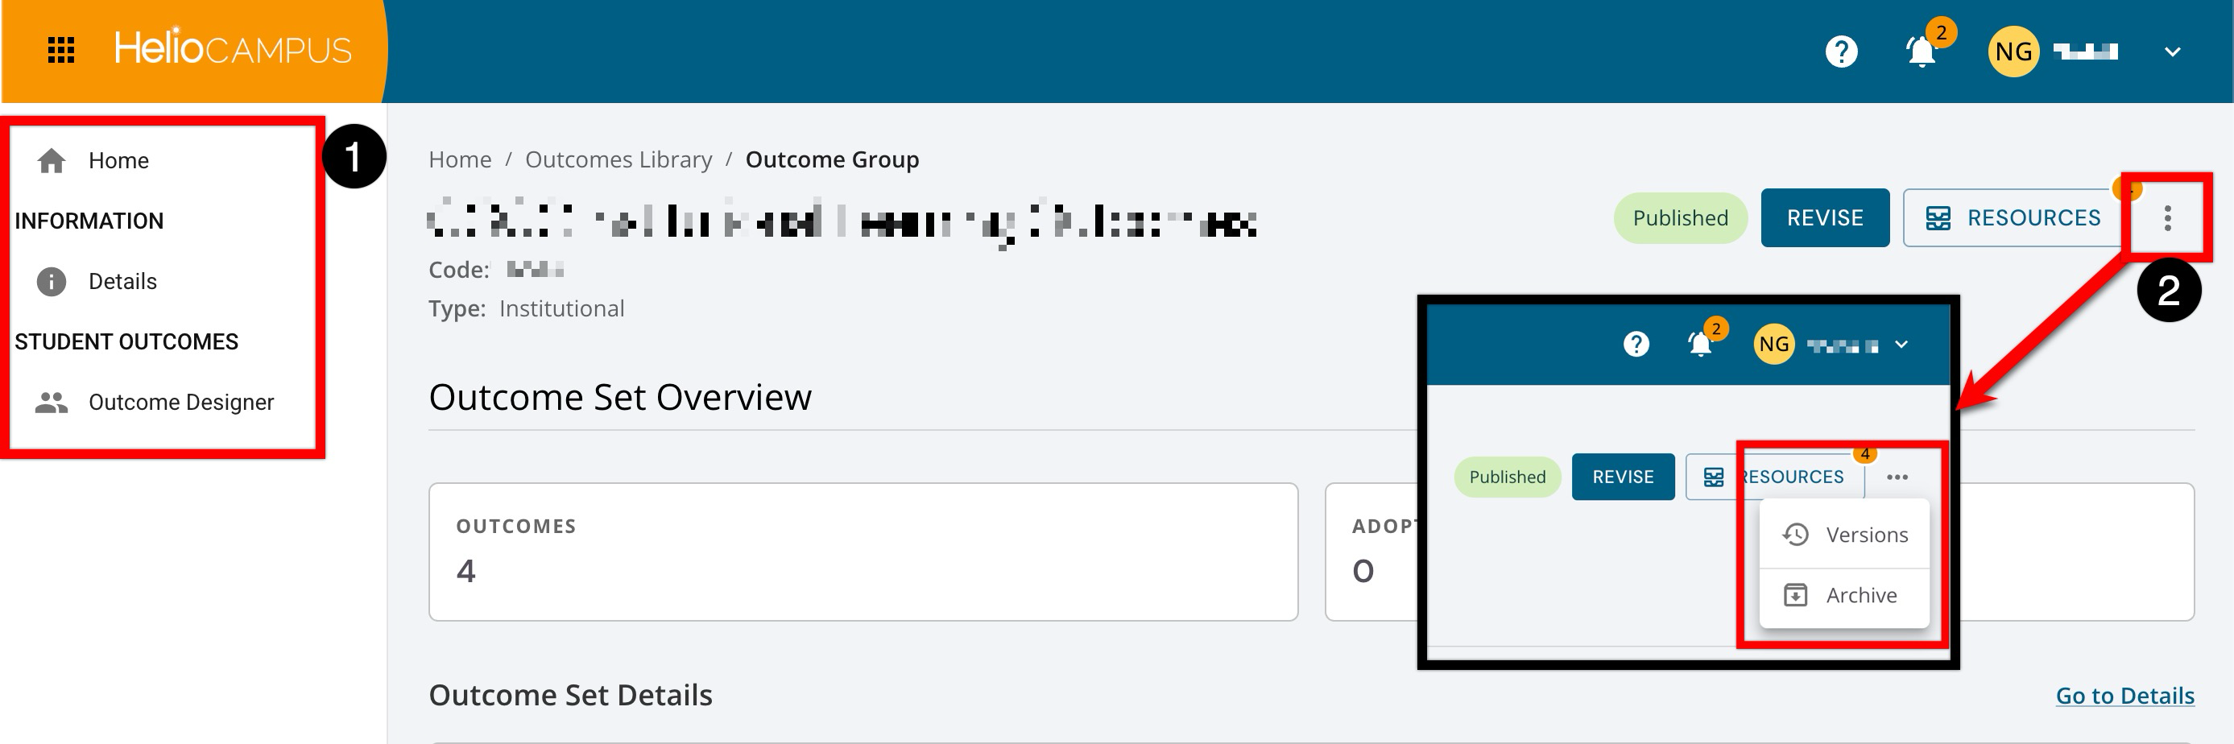Open the RESOURCES button
Image resolution: width=2234 pixels, height=744 pixels.
click(2013, 217)
